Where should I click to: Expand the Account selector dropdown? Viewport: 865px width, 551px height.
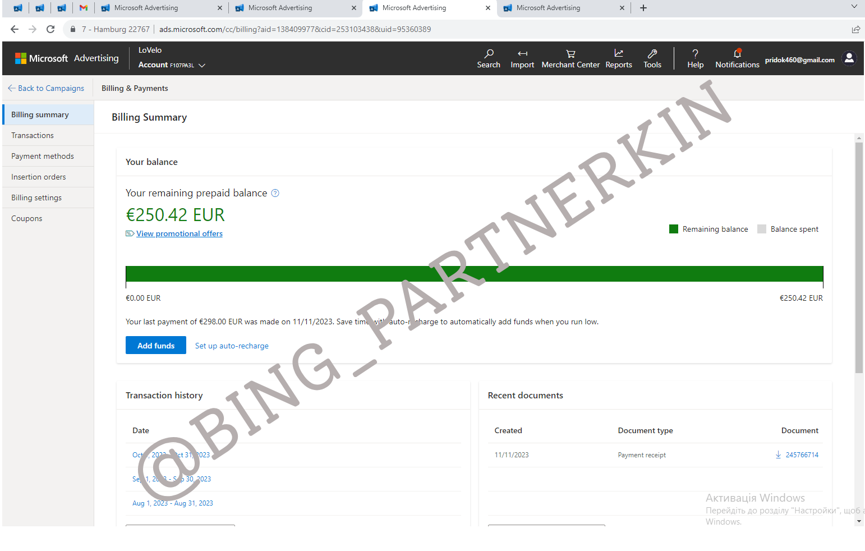(202, 65)
